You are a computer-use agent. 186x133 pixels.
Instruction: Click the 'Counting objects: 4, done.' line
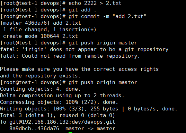pyautogui.click(x=40, y=89)
